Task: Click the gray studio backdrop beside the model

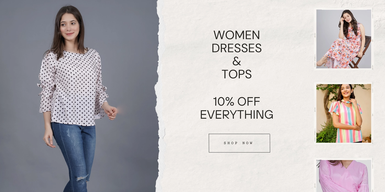Action: [132, 69]
